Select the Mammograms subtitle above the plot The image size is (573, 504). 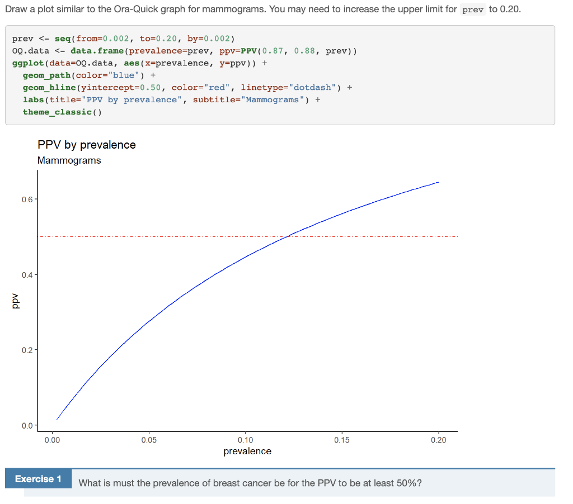click(69, 160)
